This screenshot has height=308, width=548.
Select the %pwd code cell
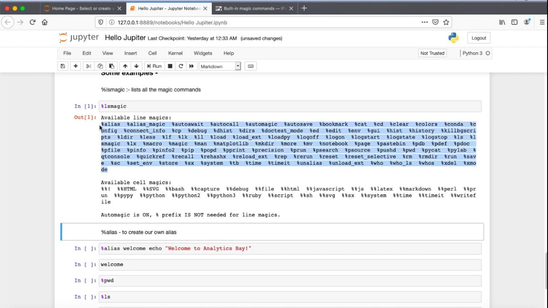click(290, 281)
